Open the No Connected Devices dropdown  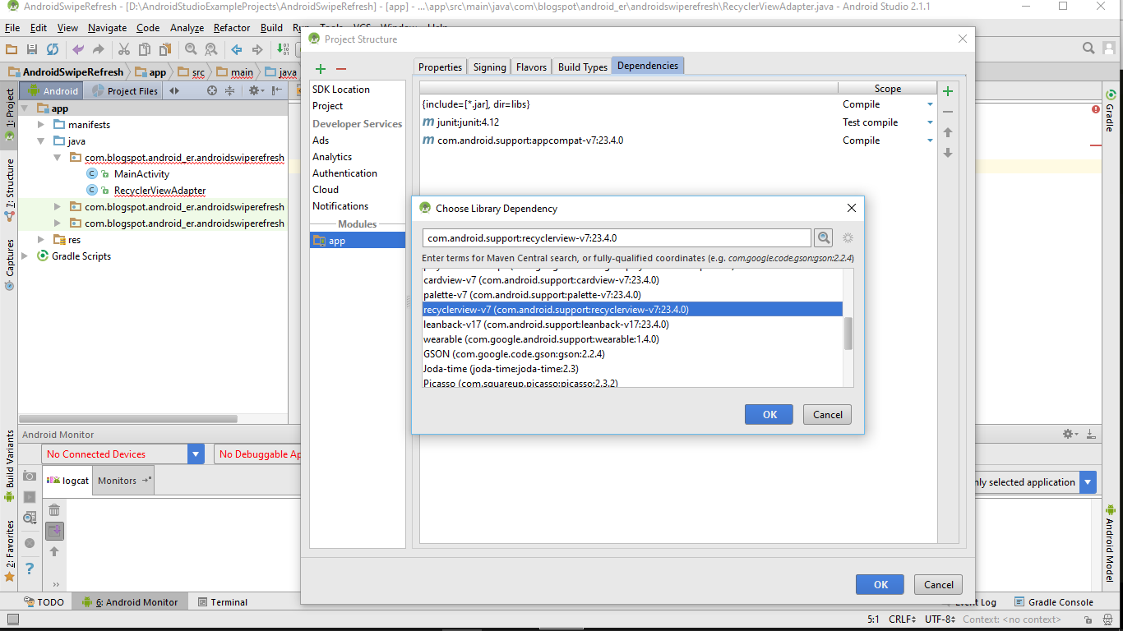[196, 454]
